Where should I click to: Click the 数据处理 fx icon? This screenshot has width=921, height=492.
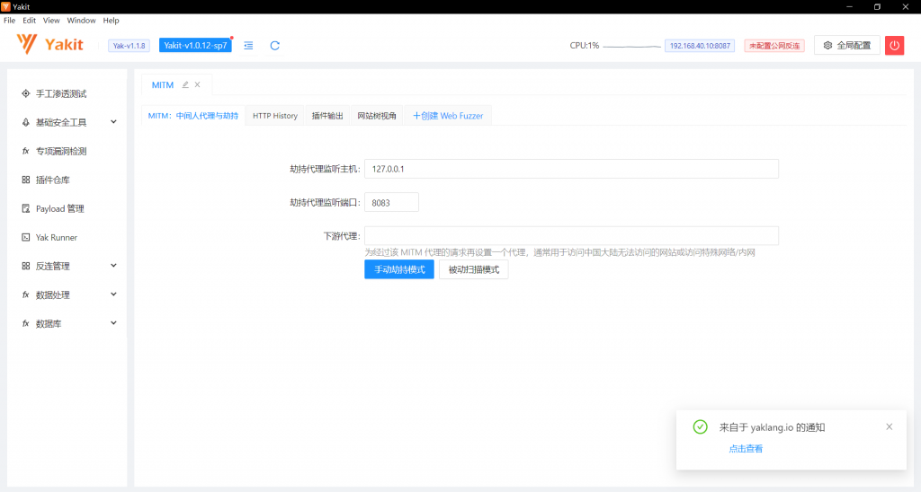click(x=26, y=294)
